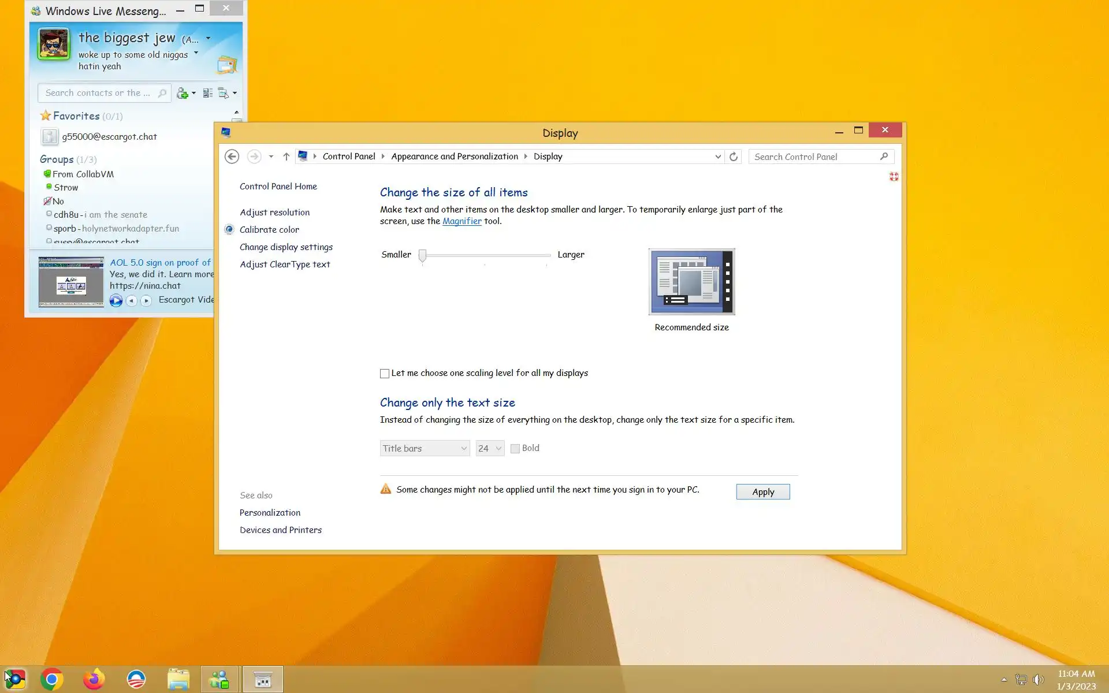Toggle the Bold text checkbox

515,449
